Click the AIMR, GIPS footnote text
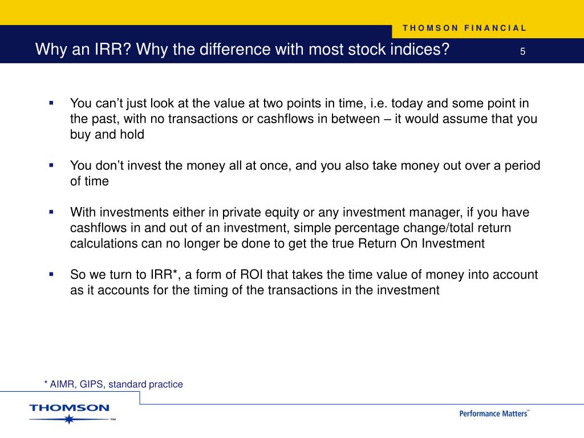 [x=113, y=384]
